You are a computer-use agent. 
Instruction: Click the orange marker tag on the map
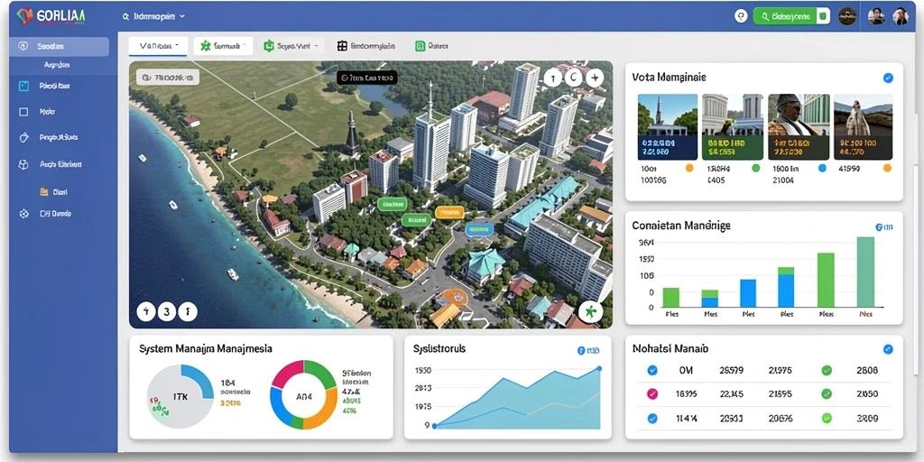(449, 211)
